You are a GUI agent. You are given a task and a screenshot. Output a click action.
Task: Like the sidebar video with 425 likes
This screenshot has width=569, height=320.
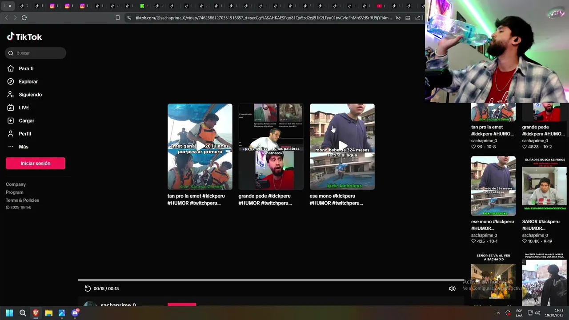click(473, 241)
